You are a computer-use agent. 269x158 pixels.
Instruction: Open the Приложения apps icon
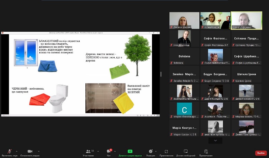click(166, 153)
